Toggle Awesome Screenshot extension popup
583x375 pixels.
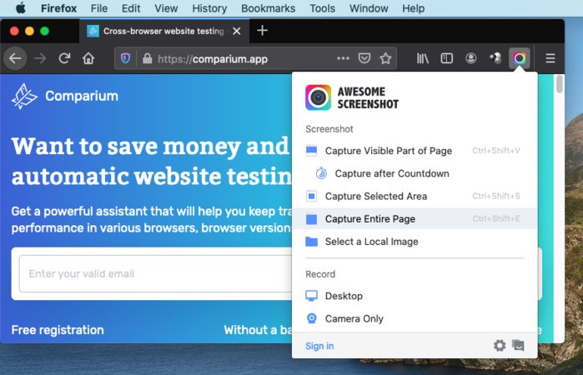[519, 58]
